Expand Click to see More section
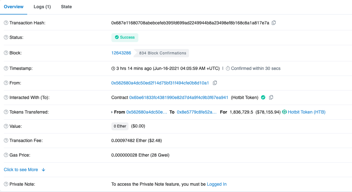 coord(24,170)
